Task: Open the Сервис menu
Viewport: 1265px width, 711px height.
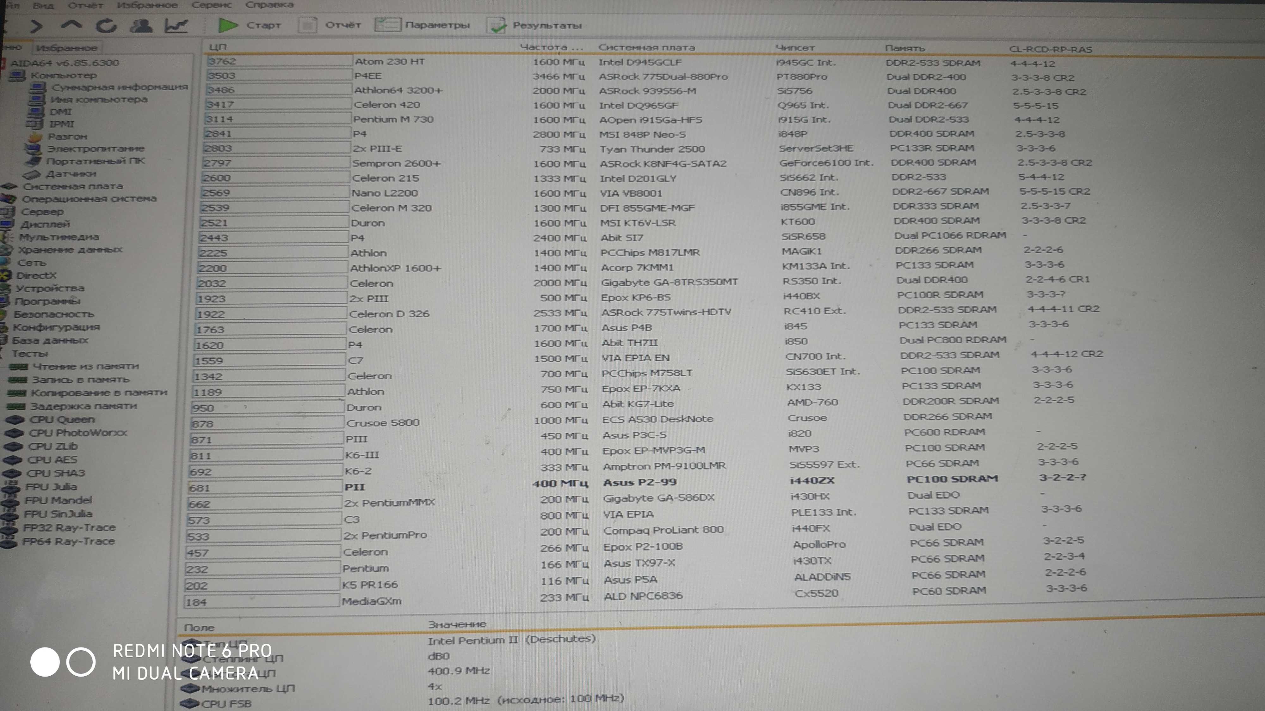Action: point(211,5)
